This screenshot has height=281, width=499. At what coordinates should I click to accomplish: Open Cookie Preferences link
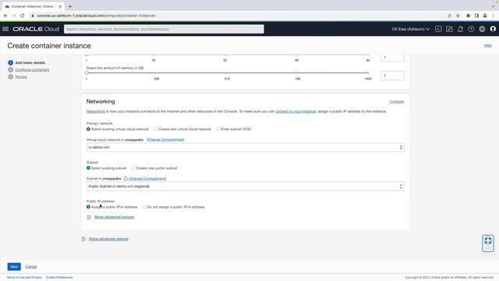tap(59, 278)
